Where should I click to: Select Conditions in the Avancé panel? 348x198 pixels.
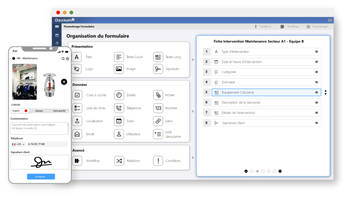158,161
